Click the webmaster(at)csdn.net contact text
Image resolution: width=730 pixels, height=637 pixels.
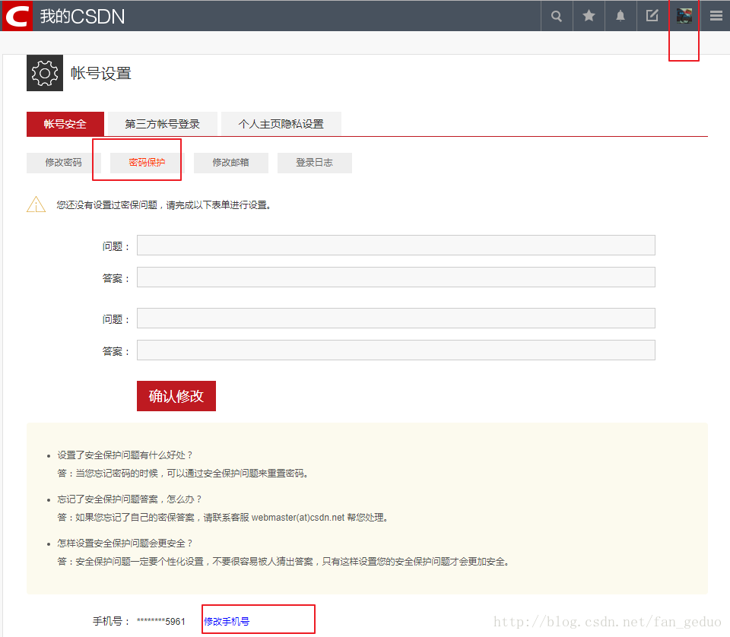298,518
